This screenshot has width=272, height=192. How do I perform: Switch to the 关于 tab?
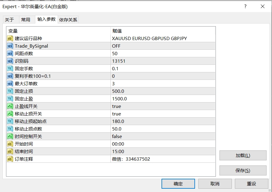point(10,20)
